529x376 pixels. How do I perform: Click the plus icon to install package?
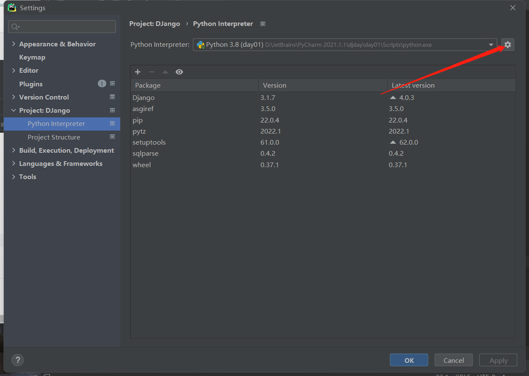click(x=138, y=72)
